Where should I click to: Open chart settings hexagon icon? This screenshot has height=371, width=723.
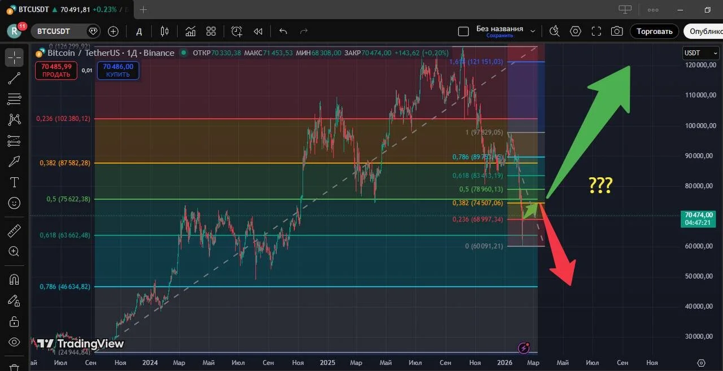[x=576, y=32]
